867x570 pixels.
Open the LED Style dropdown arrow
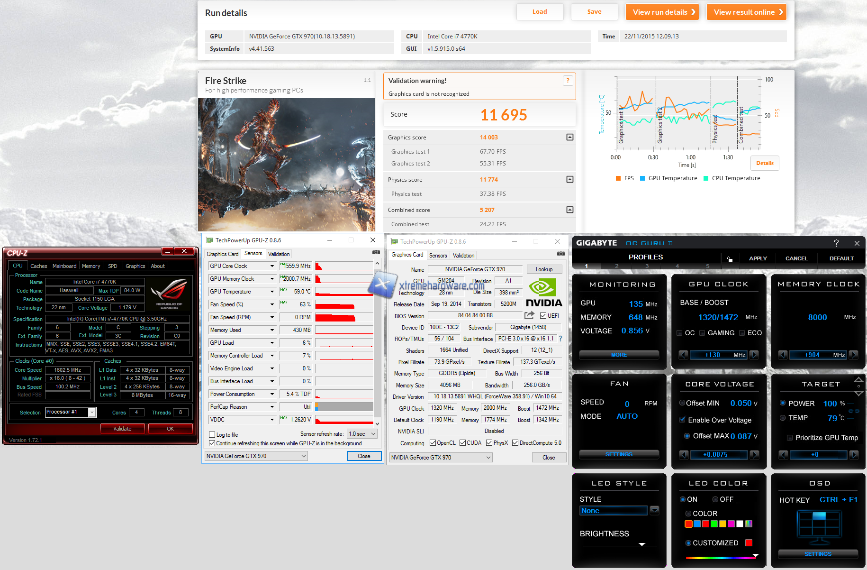(654, 510)
